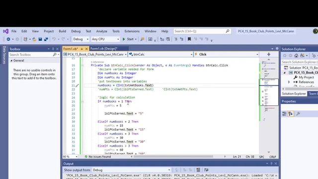
Task: Click the Property Pages wrench icon
Action: click(298, 114)
